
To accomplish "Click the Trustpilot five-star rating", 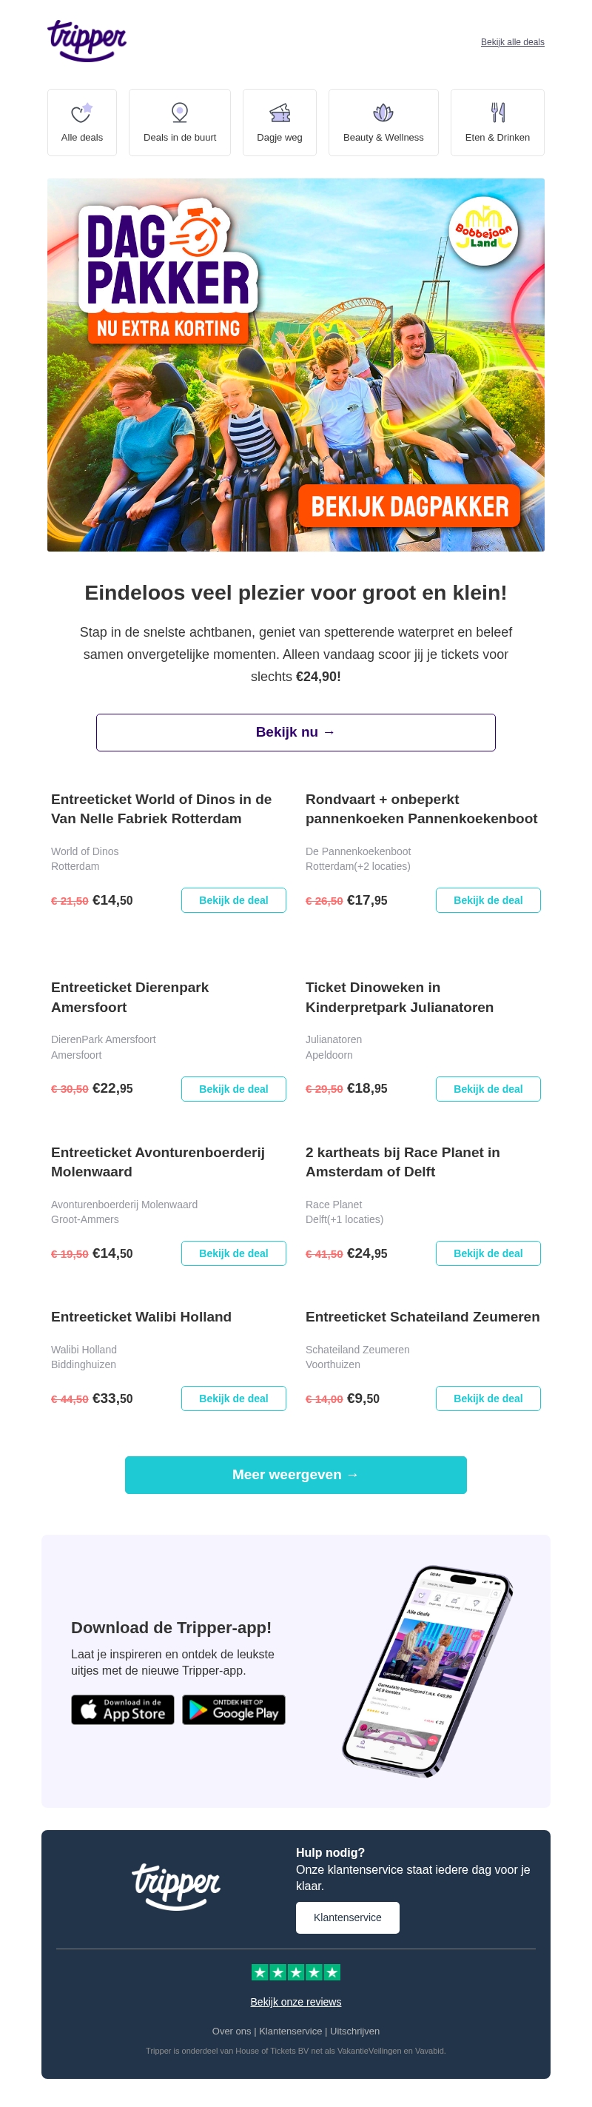I will coord(296,1973).
